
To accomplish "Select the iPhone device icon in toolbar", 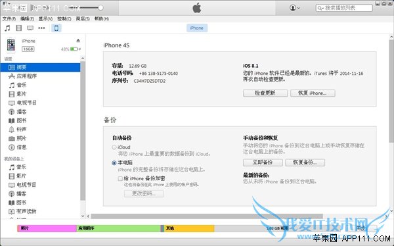I will click(56, 28).
